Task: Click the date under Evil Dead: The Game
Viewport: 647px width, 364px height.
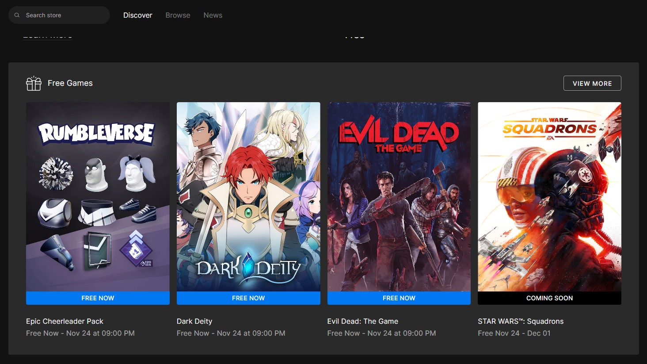Action: tap(382, 333)
